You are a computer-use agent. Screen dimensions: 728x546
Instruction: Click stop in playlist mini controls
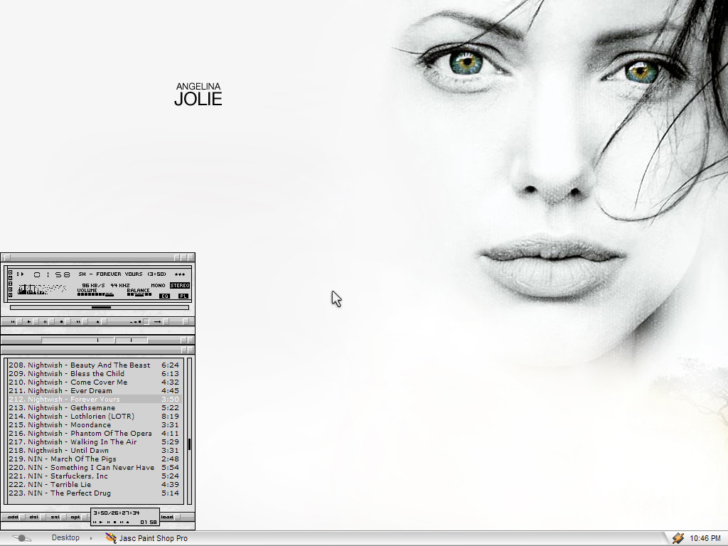tap(114, 523)
